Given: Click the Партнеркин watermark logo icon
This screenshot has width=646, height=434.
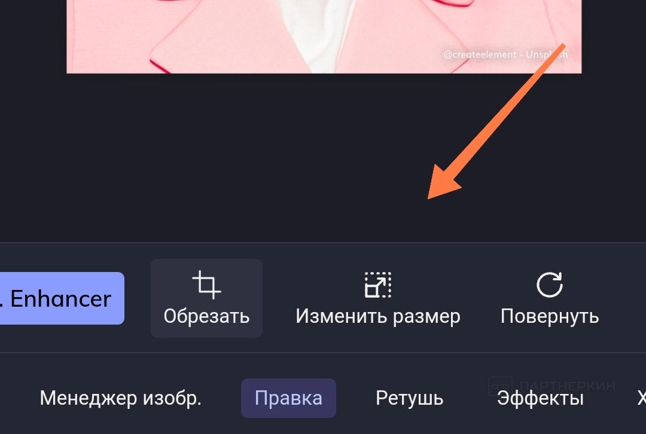Looking at the screenshot, I should coord(500,386).
